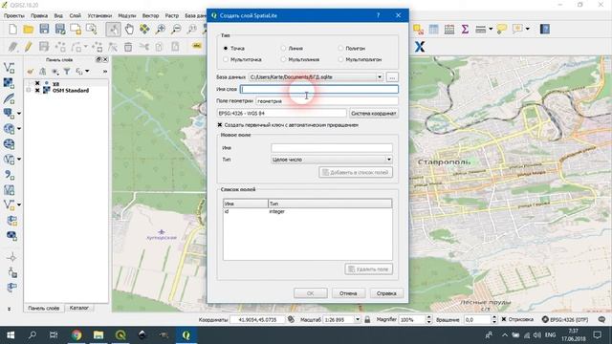Click the Отмена button
Image resolution: width=612 pixels, height=344 pixels.
tap(348, 293)
